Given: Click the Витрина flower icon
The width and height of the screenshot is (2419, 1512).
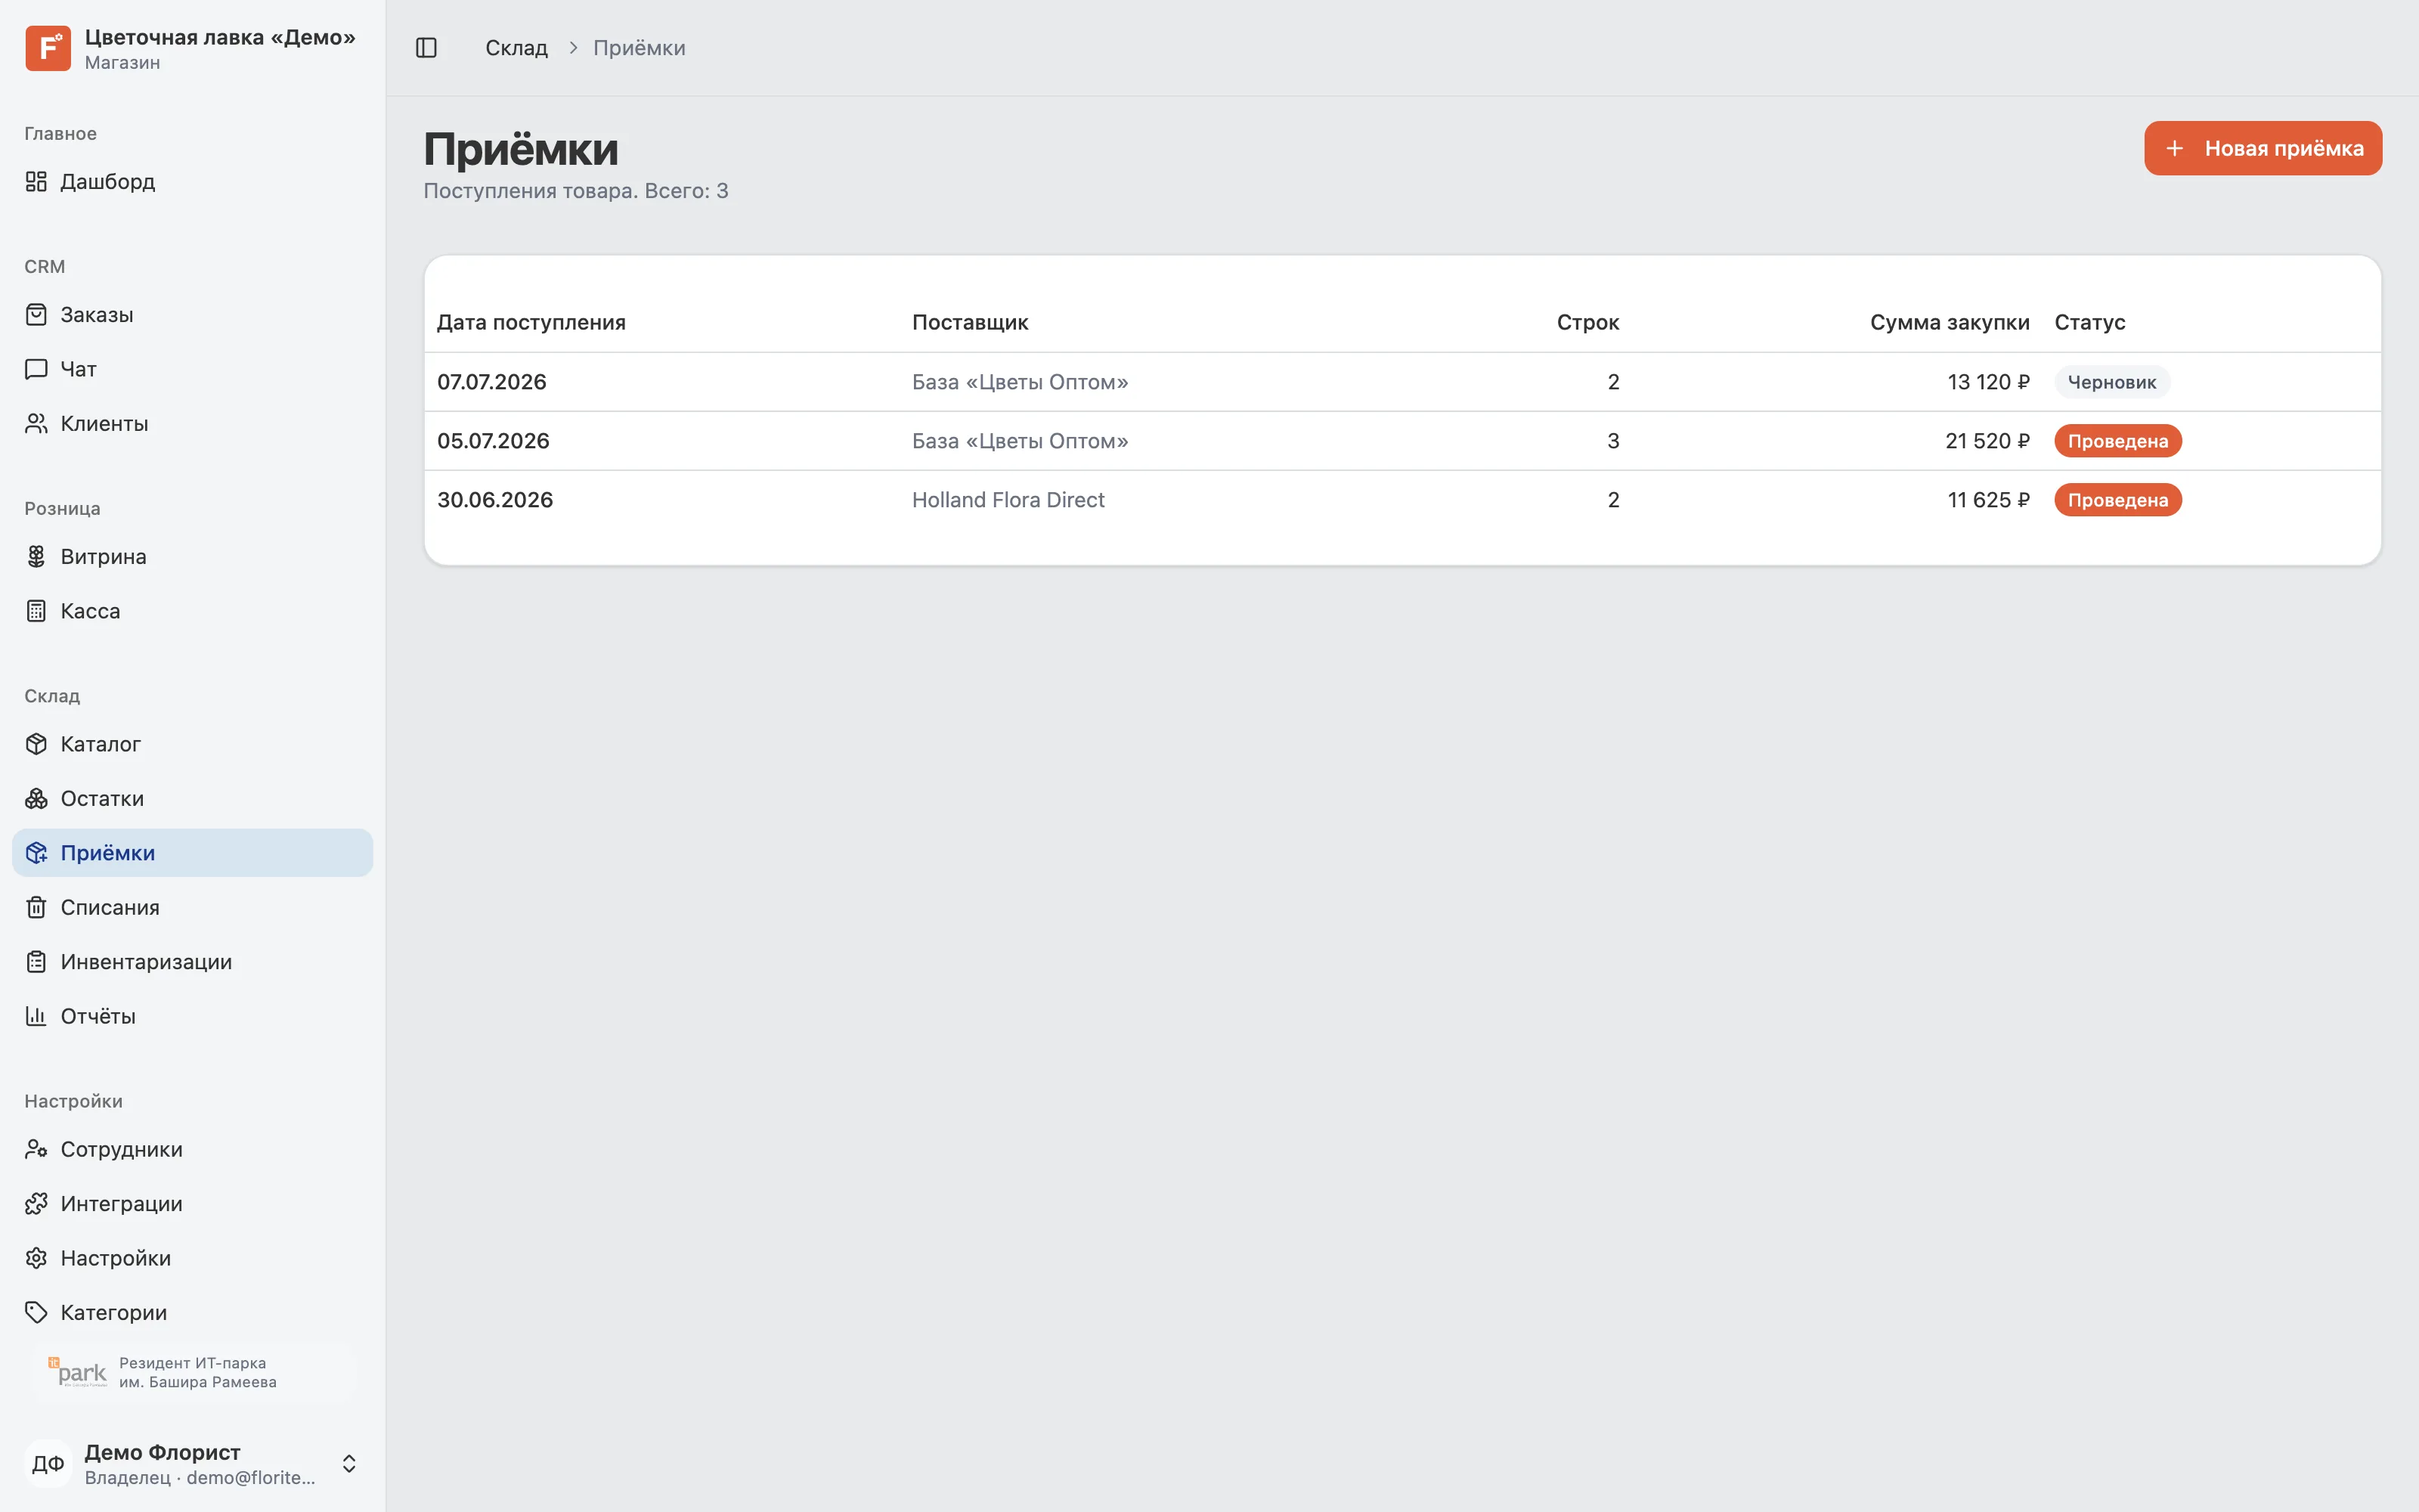Looking at the screenshot, I should click(x=36, y=556).
